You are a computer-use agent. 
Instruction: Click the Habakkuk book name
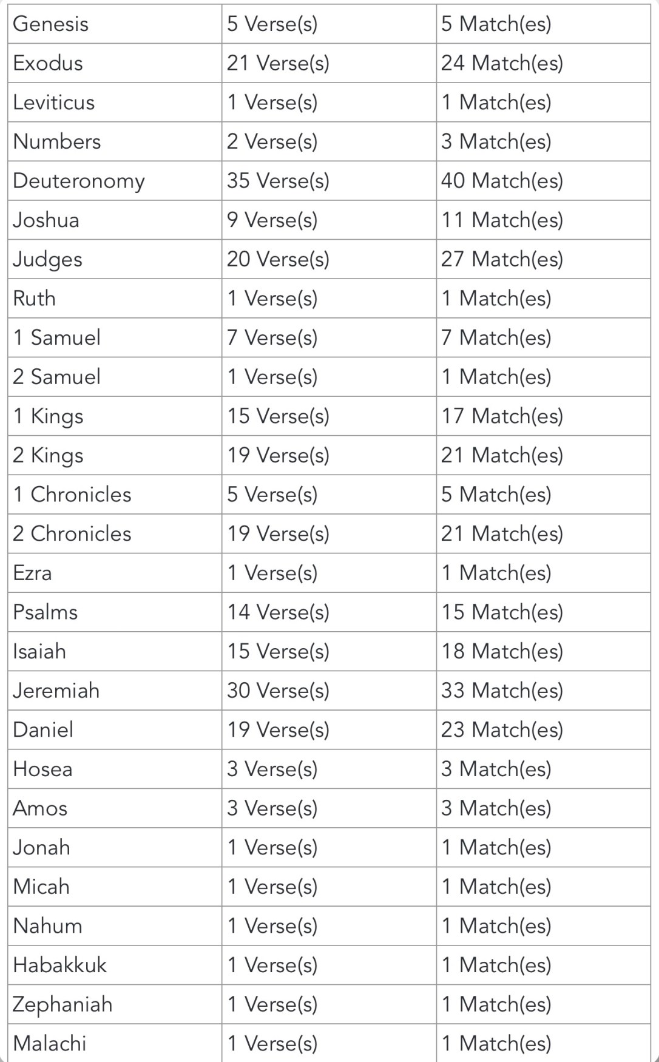point(60,965)
